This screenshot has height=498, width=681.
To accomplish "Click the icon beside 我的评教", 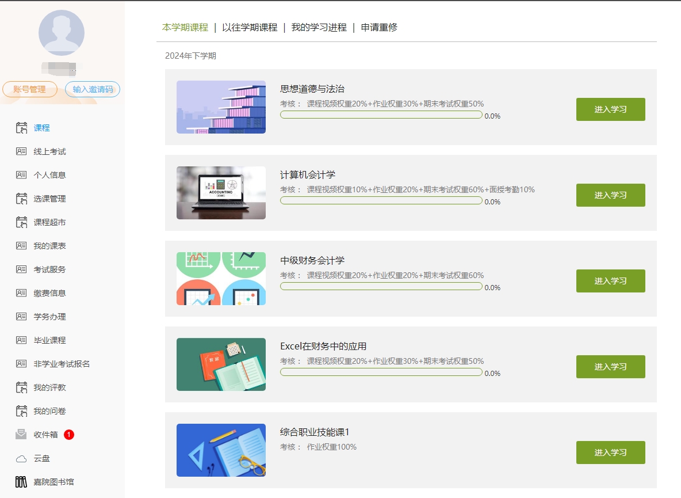I will pyautogui.click(x=21, y=387).
